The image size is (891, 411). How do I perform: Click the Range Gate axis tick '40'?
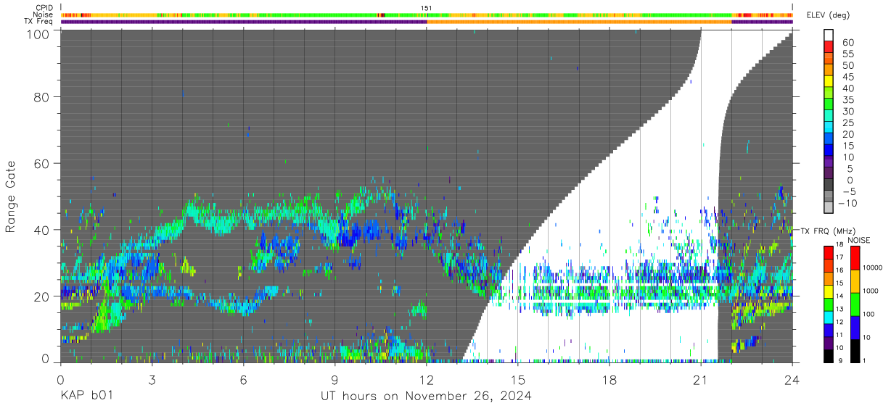pos(42,231)
